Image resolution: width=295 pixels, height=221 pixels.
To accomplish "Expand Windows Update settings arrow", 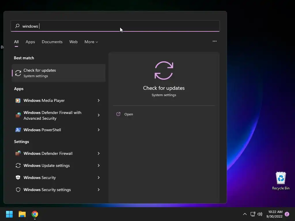I will 99,165.
